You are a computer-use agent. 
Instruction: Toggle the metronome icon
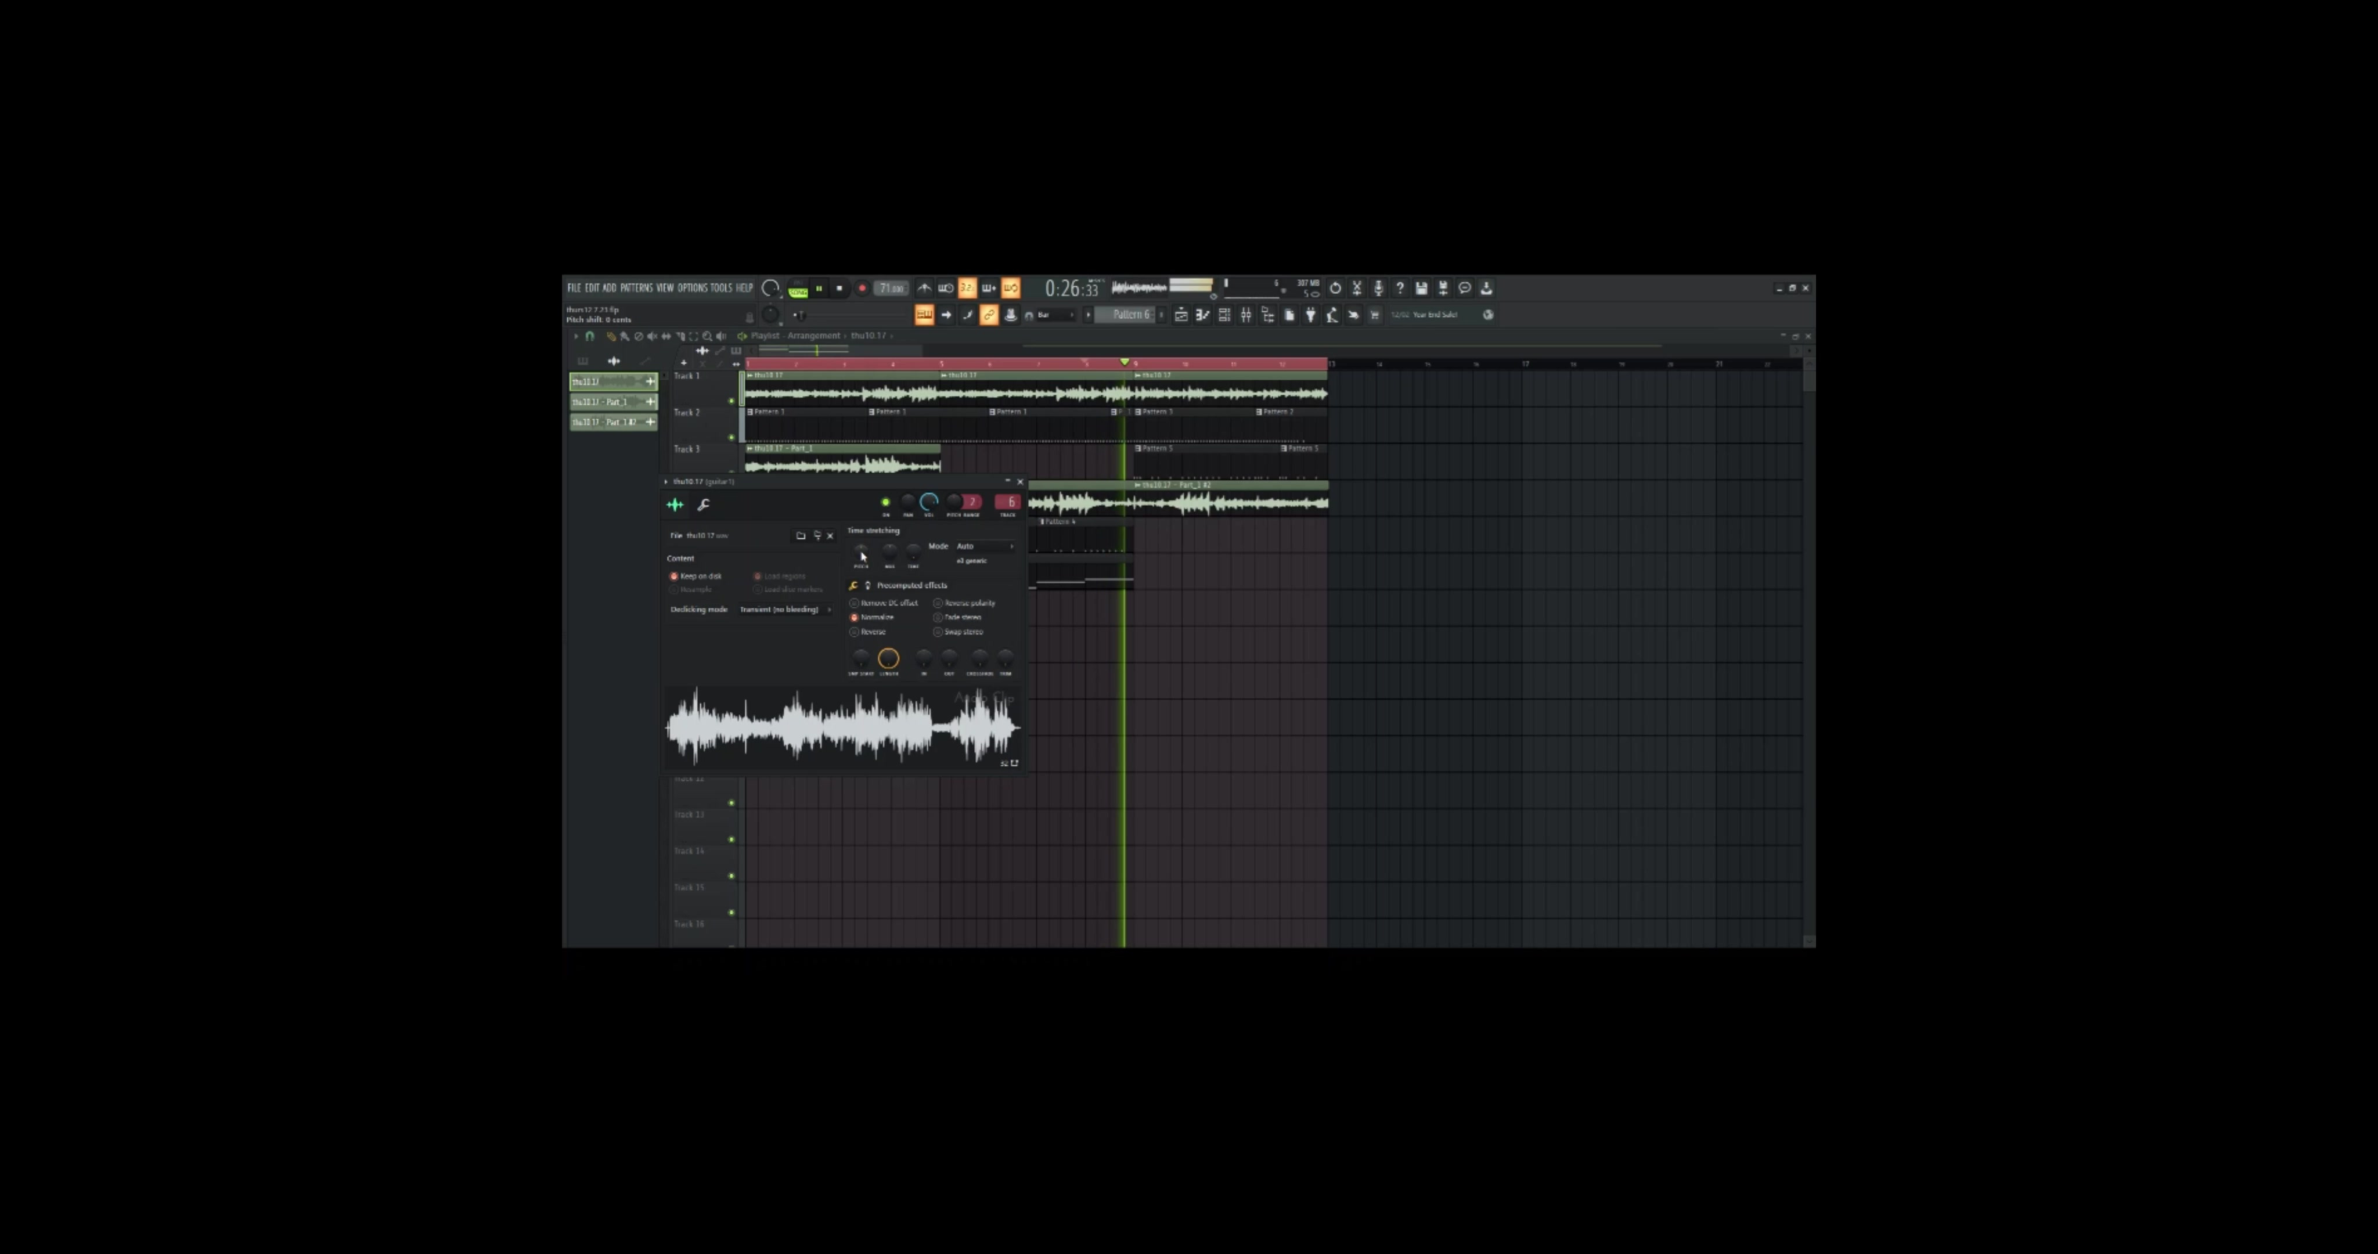(x=924, y=288)
